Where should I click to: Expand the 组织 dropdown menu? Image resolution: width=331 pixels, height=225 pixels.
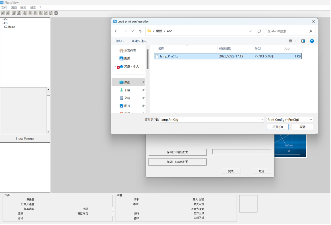tap(120, 41)
